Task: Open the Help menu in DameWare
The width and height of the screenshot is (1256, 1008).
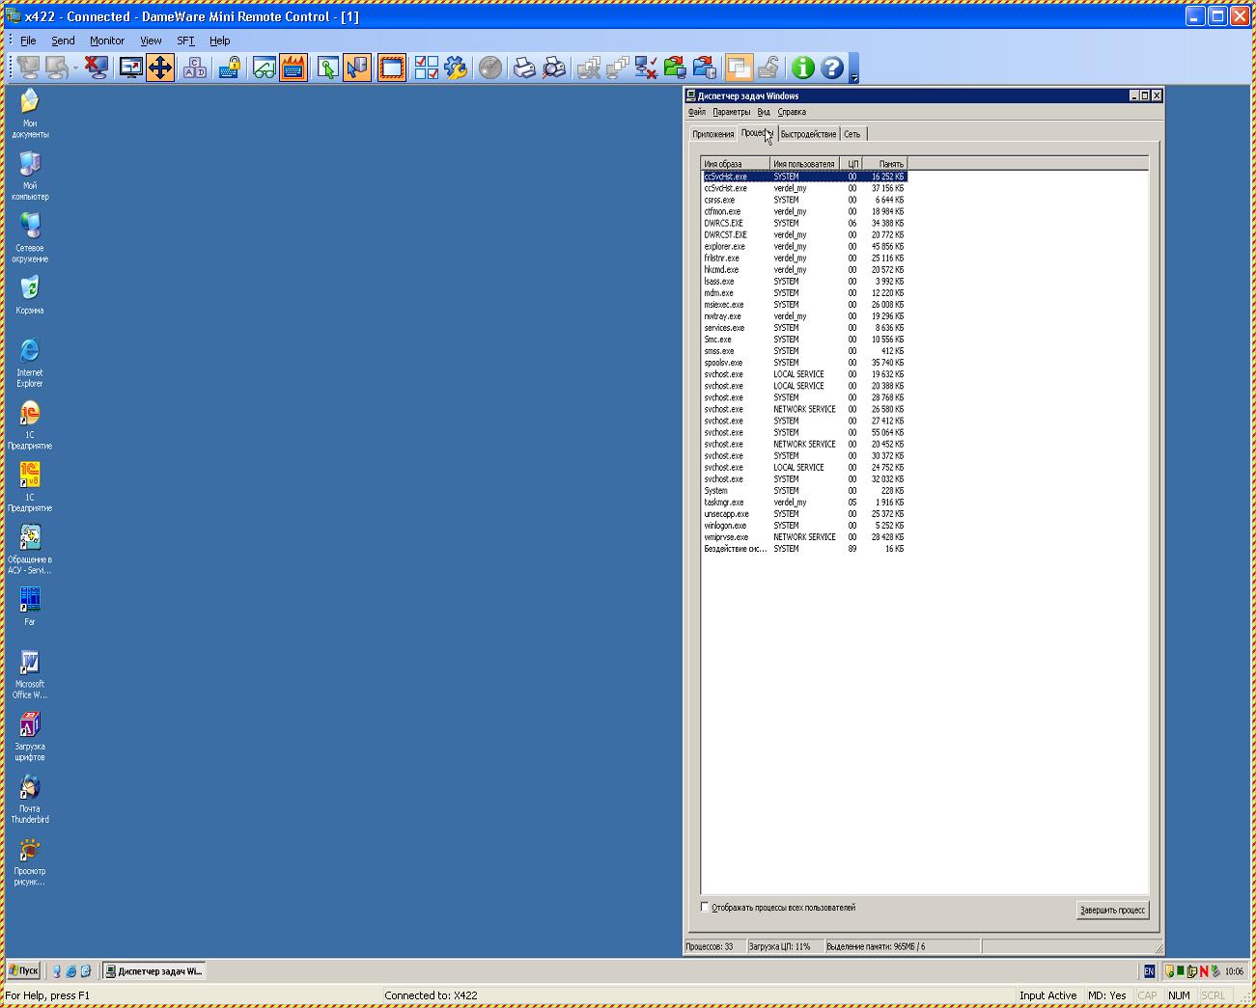Action: click(220, 41)
